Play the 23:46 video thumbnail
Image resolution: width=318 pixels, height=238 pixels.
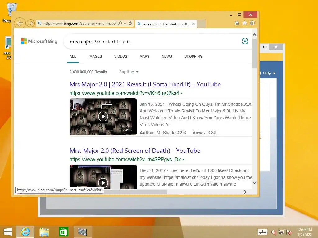pos(103,117)
